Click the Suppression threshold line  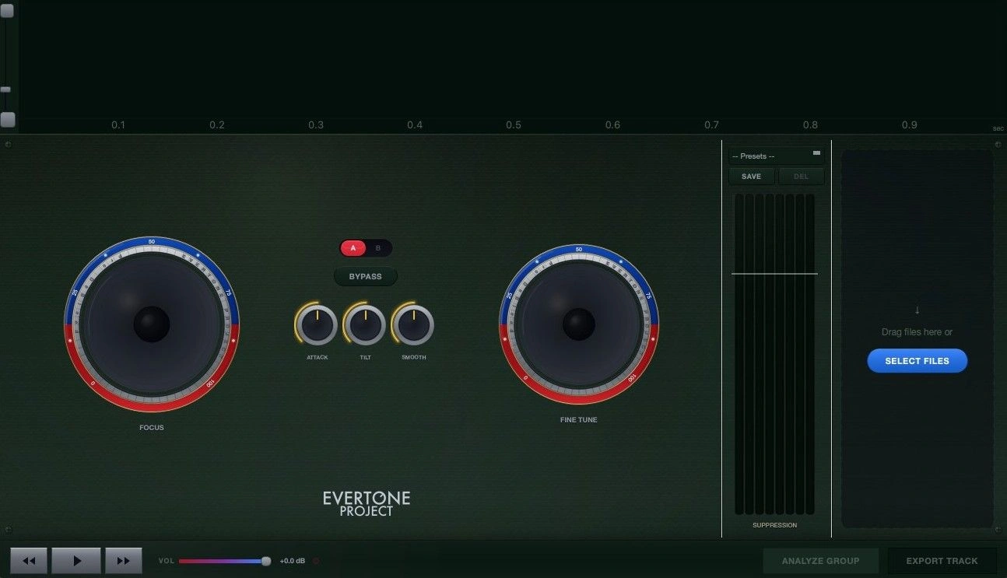[774, 274]
